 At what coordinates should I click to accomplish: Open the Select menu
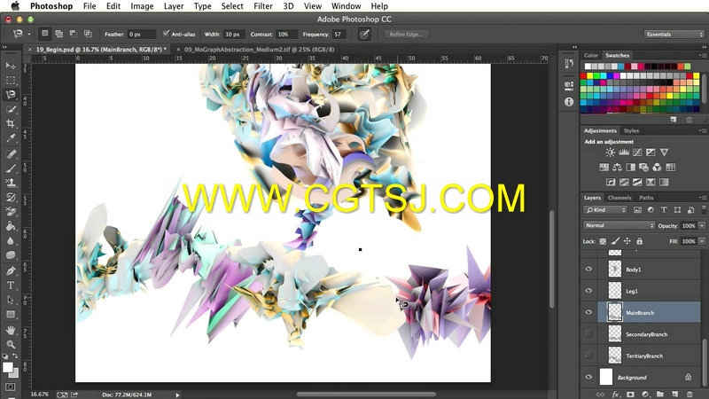pos(232,6)
